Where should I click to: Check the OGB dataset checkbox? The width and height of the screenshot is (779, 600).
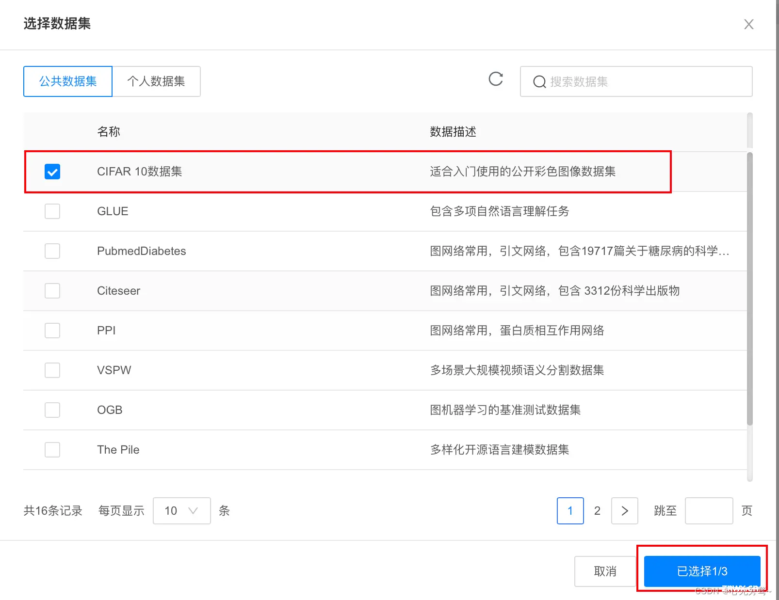52,410
